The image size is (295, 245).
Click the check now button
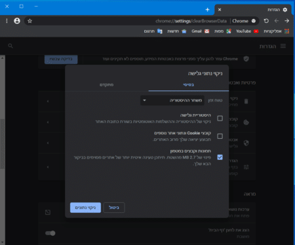[61, 59]
